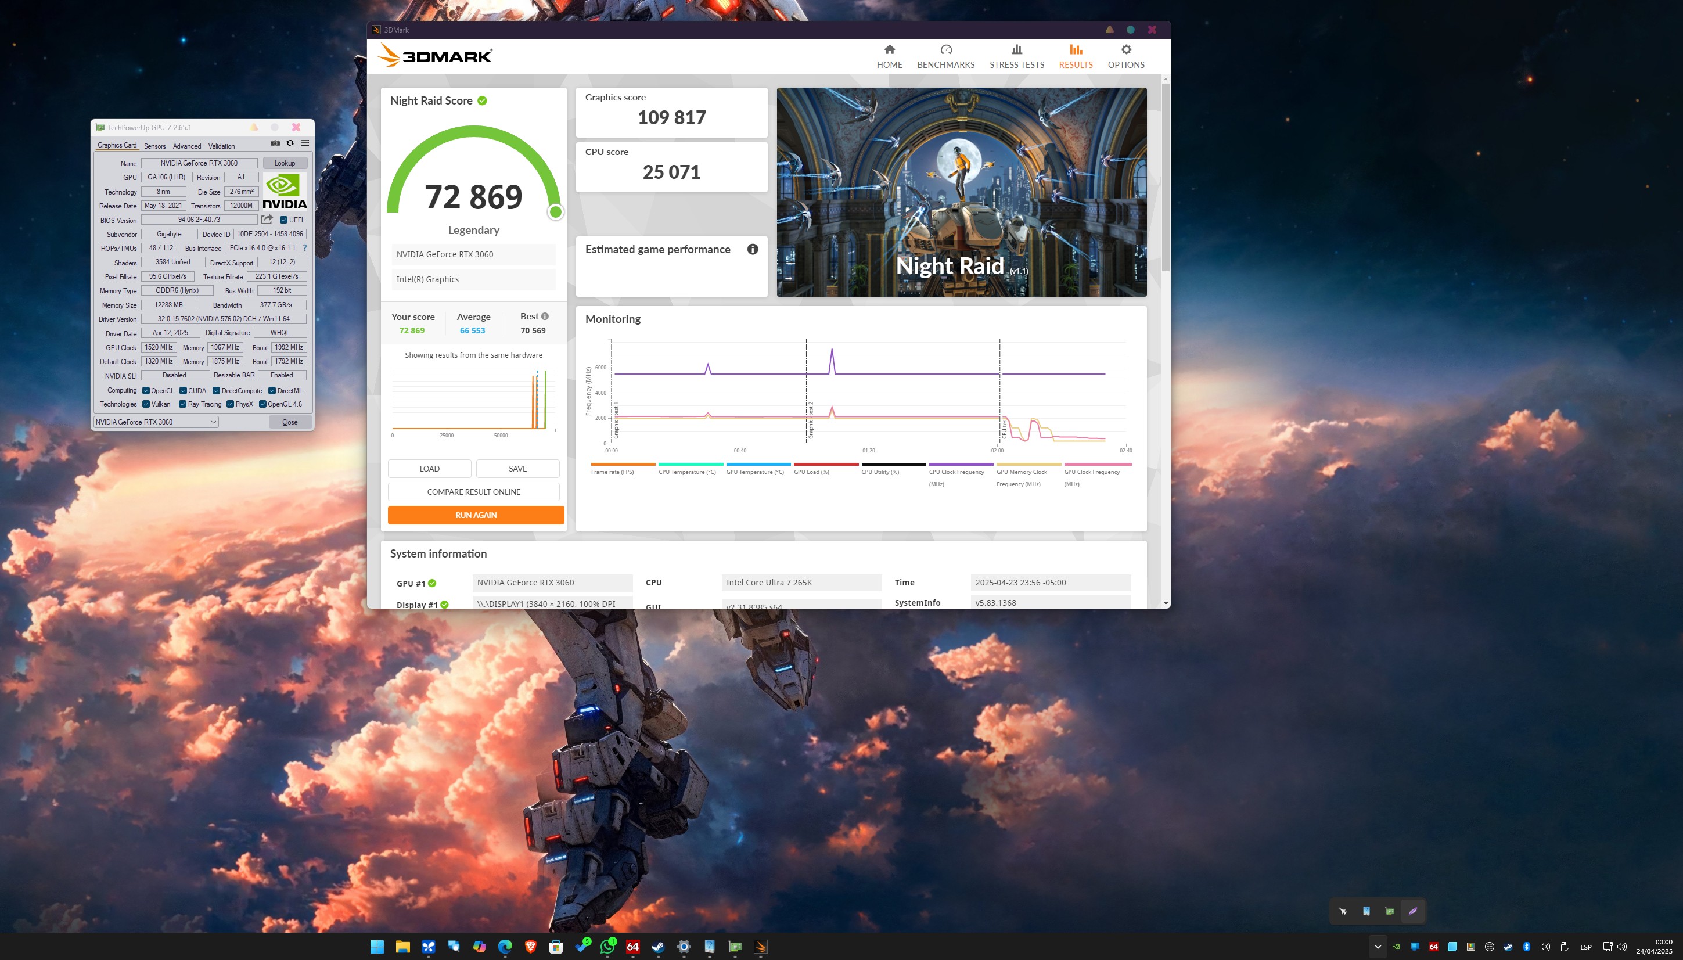Click the Bluetooth tray icon

[1526, 947]
